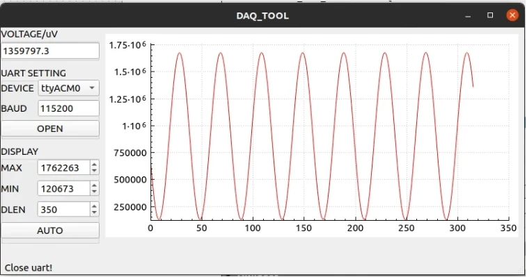Increase DLEN value with up arrow
Screen dimensions: 527x277
pyautogui.click(x=95, y=206)
